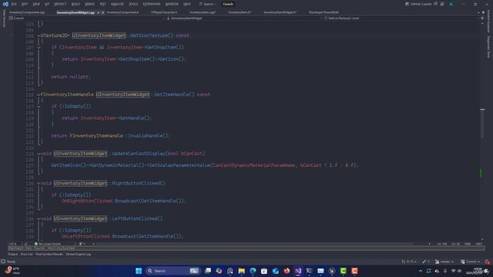Open the Error List tab
The height and width of the screenshot is (277, 493).
[x=26, y=254]
